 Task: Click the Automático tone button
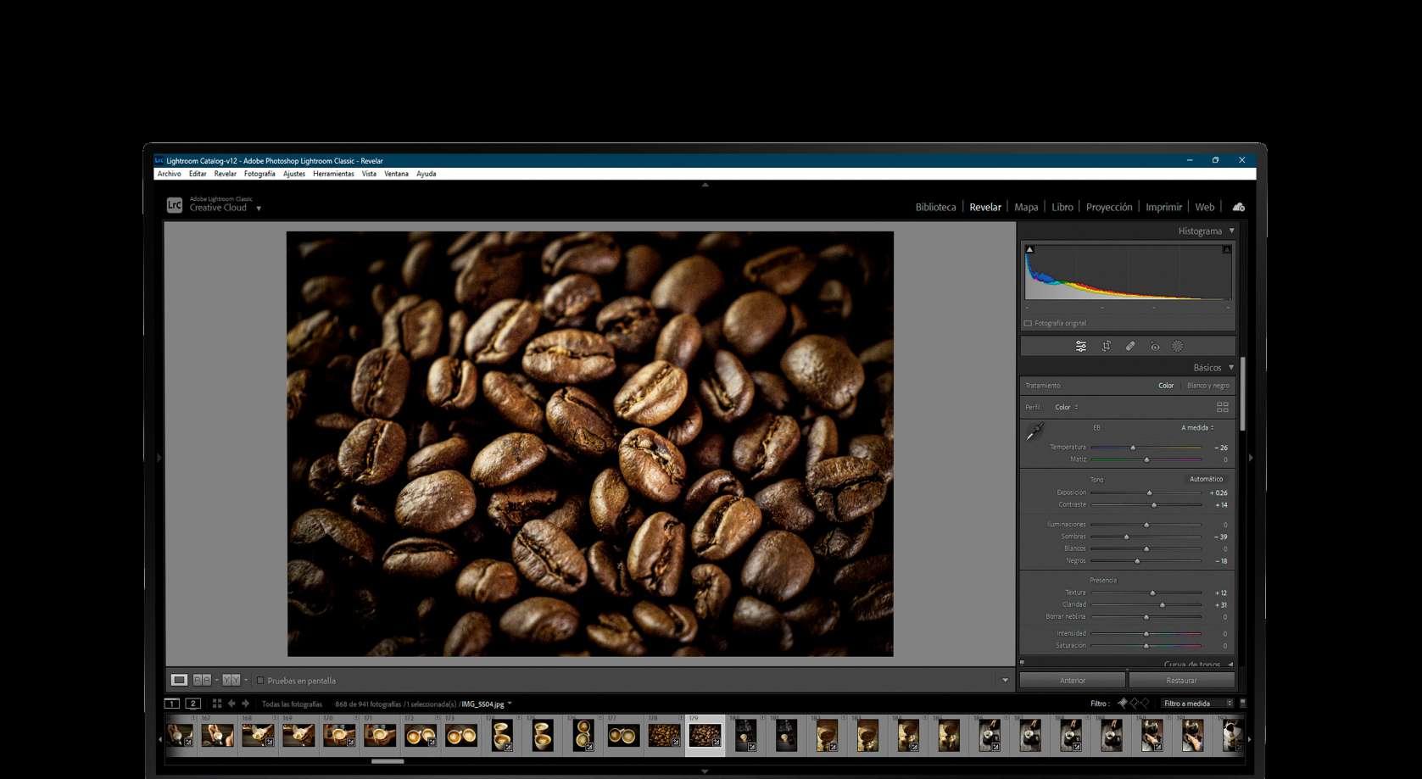1206,479
